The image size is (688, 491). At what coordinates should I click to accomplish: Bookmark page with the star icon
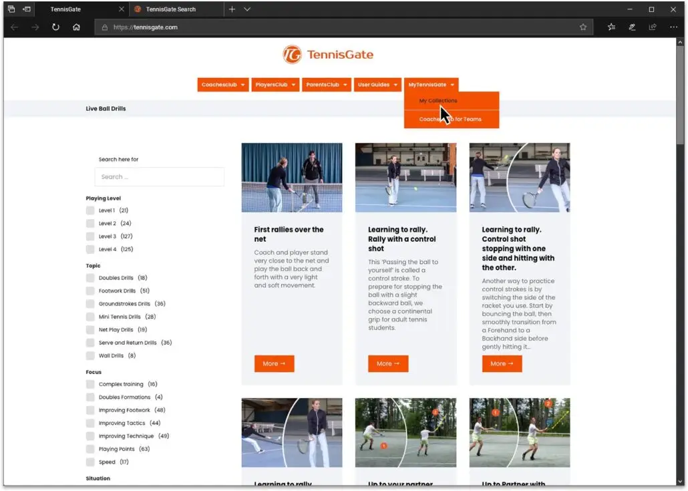(x=582, y=27)
